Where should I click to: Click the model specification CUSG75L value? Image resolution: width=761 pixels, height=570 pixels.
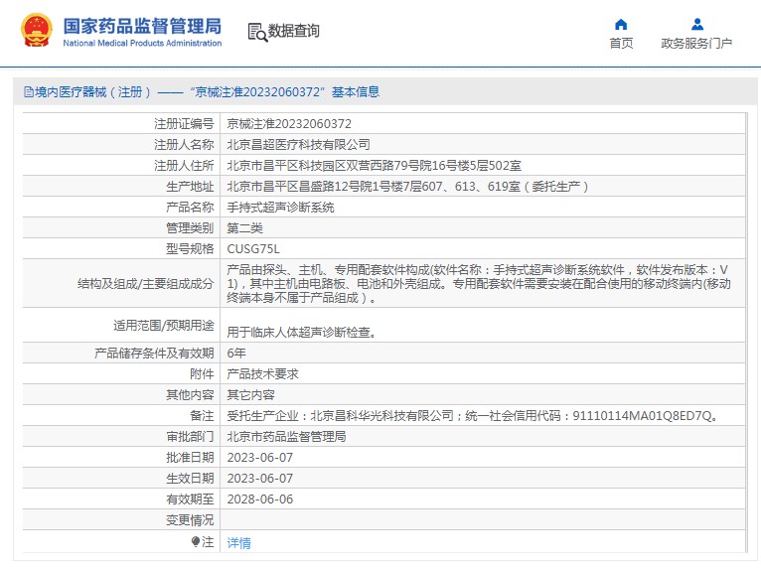253,249
